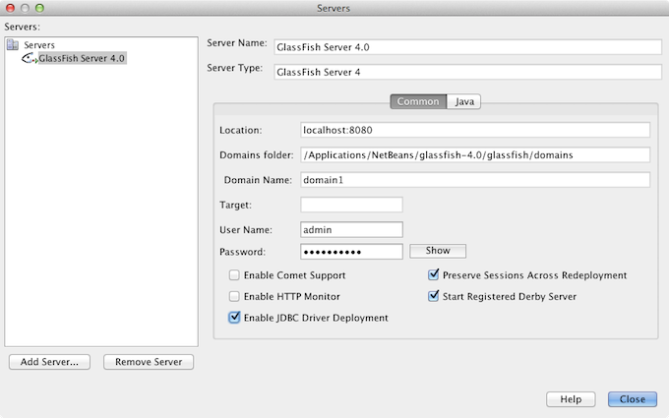Switch to the Java tab
The image size is (669, 418).
click(463, 101)
